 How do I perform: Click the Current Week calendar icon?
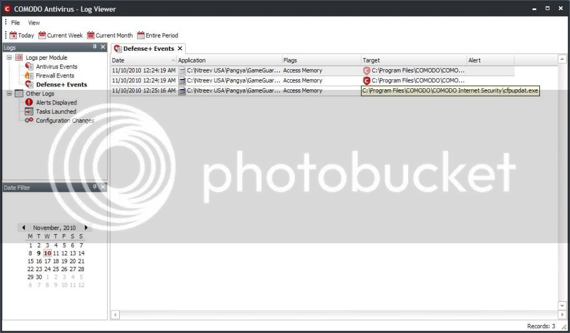pyautogui.click(x=42, y=35)
